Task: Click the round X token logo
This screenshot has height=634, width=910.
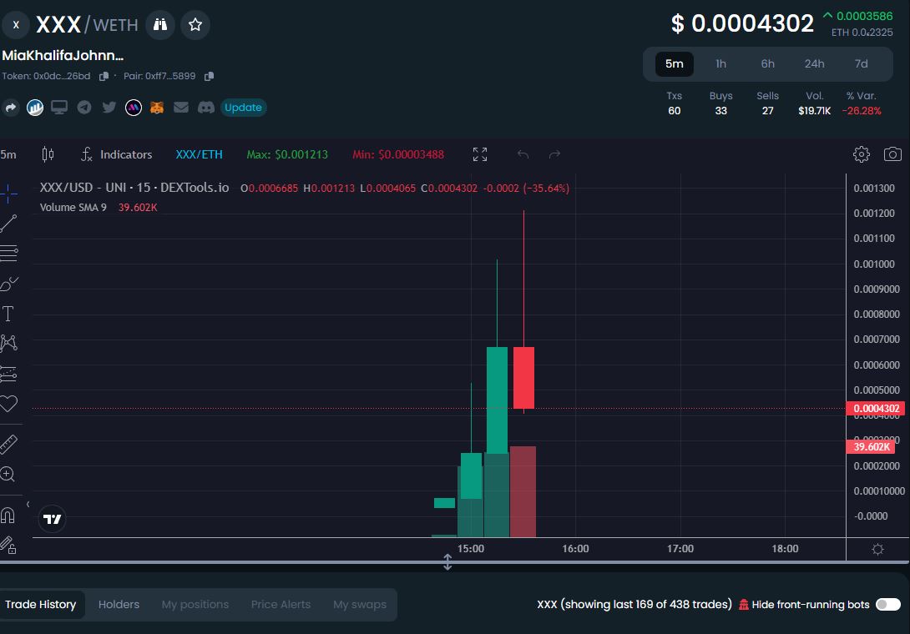Action: [16, 24]
